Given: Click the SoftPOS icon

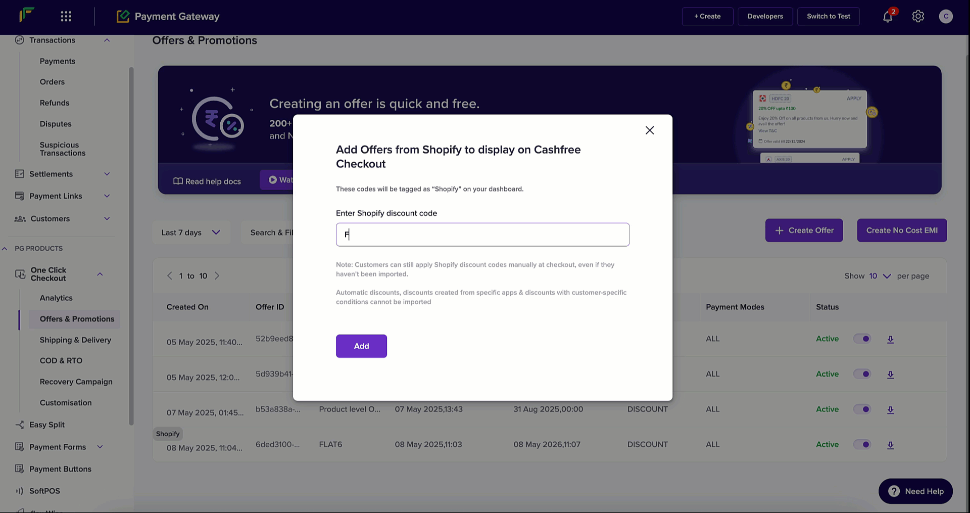Looking at the screenshot, I should 19,491.
